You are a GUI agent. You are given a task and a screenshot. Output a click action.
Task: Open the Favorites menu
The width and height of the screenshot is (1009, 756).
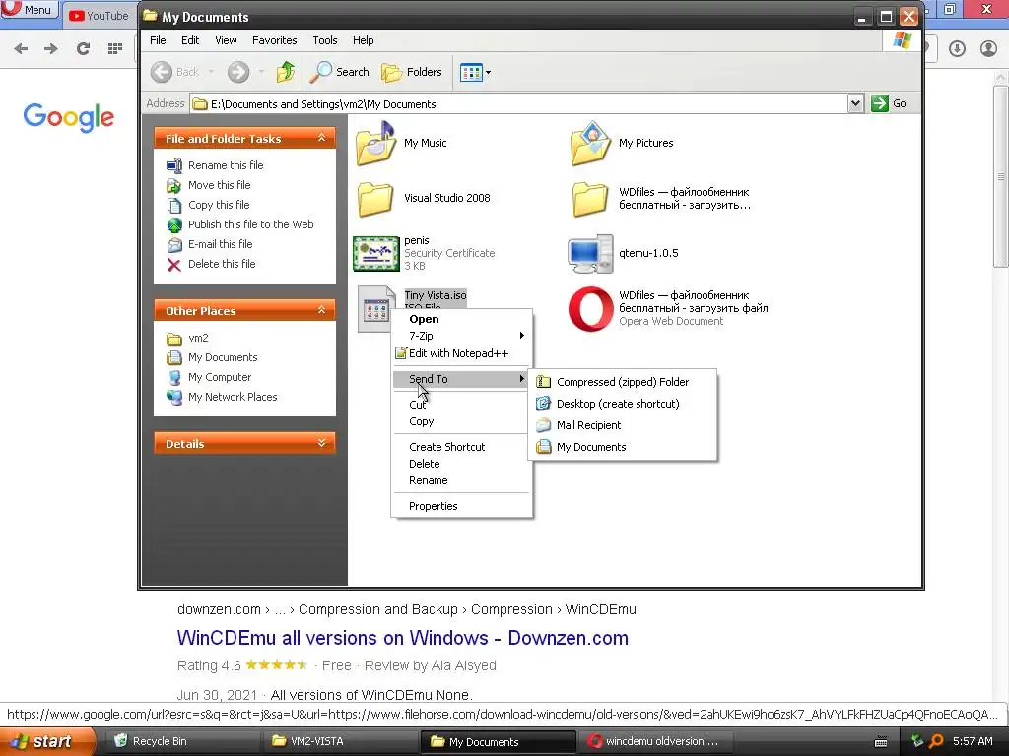tap(274, 40)
